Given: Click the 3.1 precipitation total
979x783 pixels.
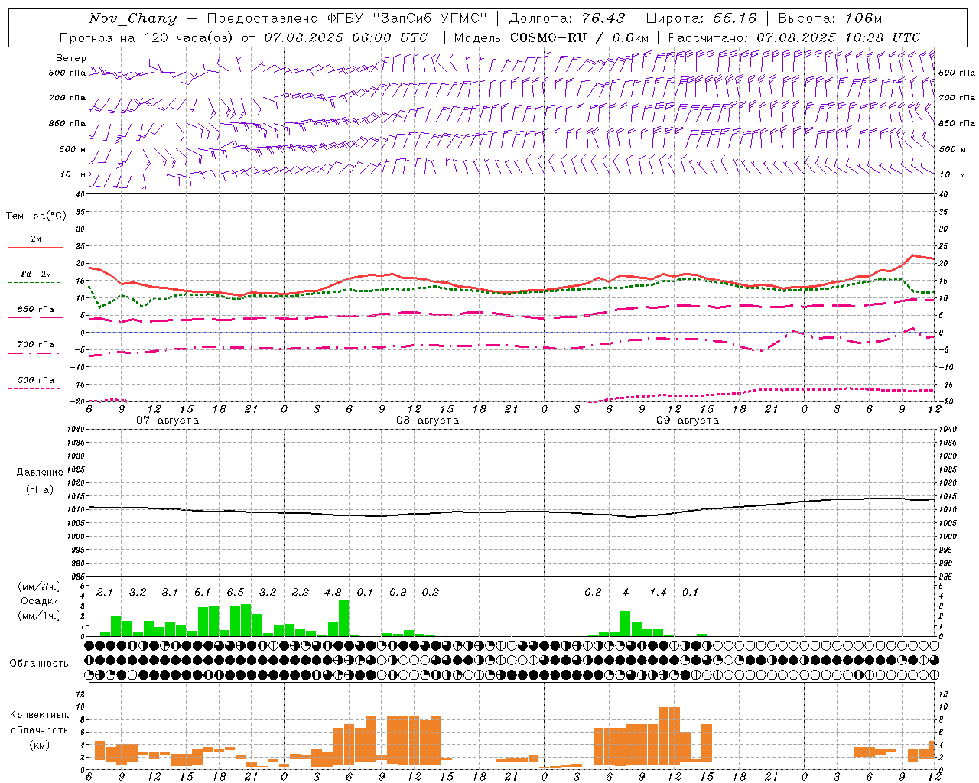Looking at the screenshot, I should tap(170, 592).
